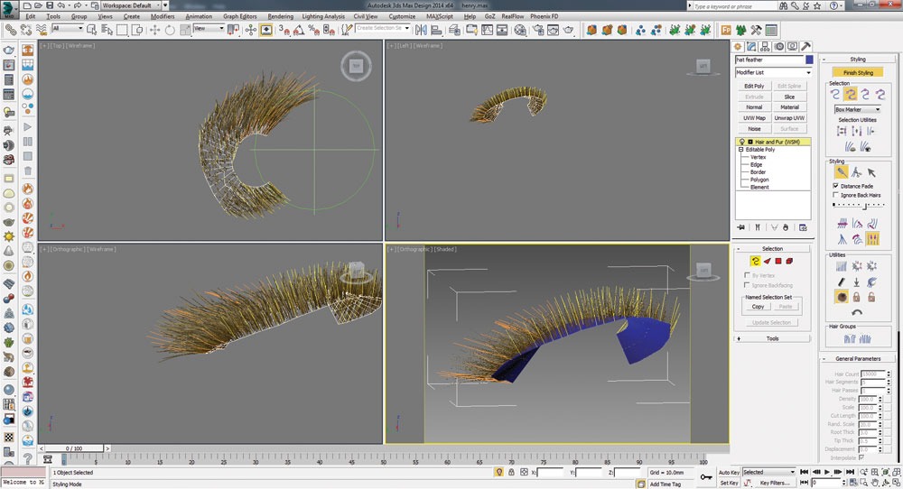The image size is (903, 489).
Task: Click the Select and Move tool
Action: pos(154,30)
